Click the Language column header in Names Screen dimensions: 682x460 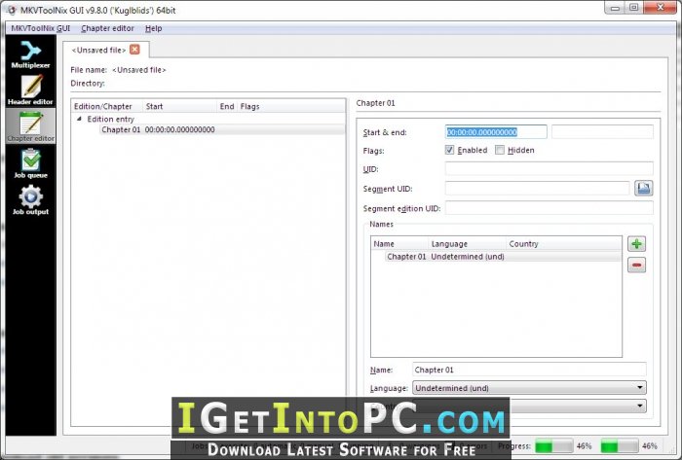(467, 244)
